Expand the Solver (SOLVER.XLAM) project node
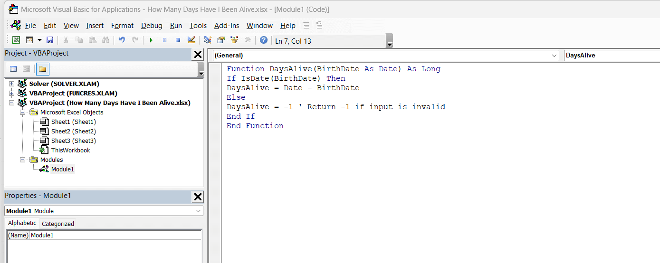The width and height of the screenshot is (660, 263). click(x=12, y=84)
